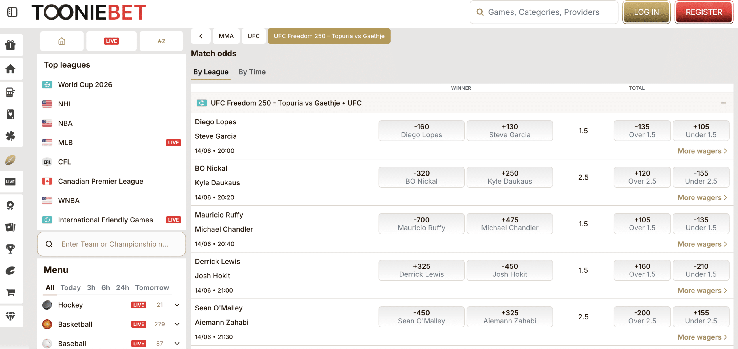Open More wagers for Ruffy vs Chandler
This screenshot has height=349, width=738.
coord(702,244)
